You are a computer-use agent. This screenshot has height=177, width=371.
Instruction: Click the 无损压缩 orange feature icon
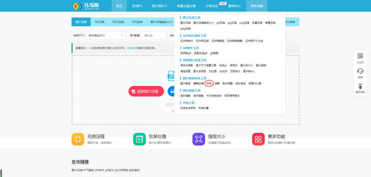[x=78, y=139]
